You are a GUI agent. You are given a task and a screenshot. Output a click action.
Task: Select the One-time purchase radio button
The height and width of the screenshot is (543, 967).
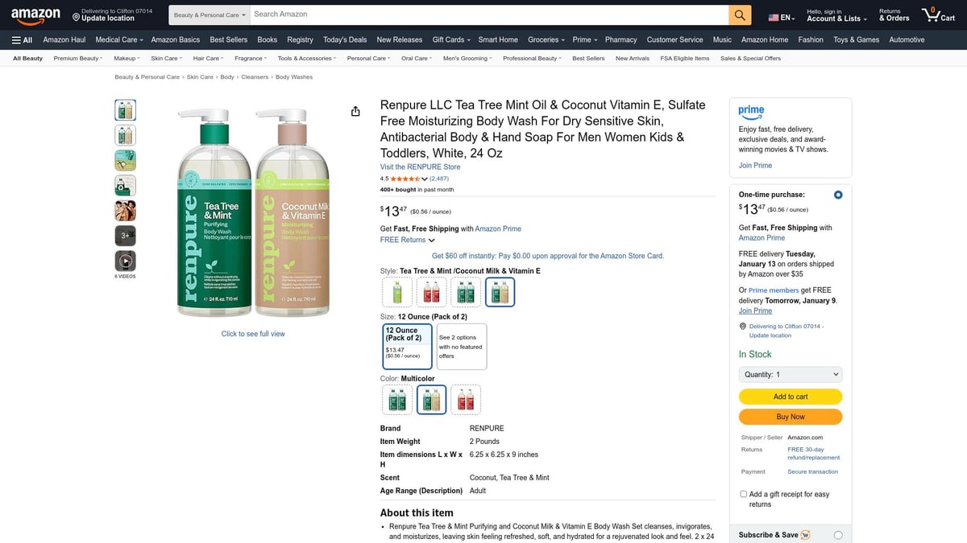coord(837,194)
